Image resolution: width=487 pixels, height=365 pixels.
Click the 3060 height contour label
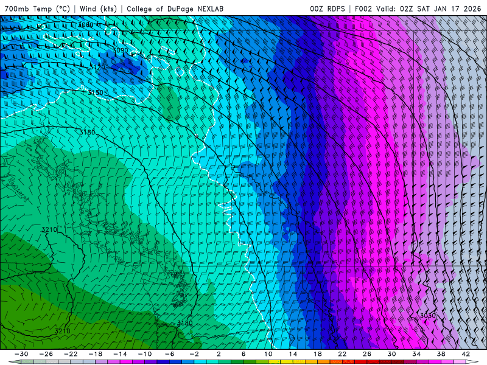click(x=85, y=25)
